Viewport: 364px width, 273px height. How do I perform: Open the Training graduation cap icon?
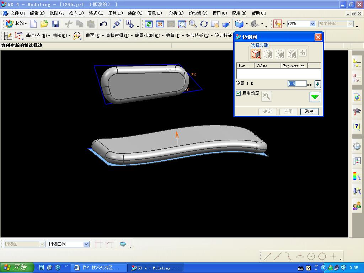click(x=357, y=112)
